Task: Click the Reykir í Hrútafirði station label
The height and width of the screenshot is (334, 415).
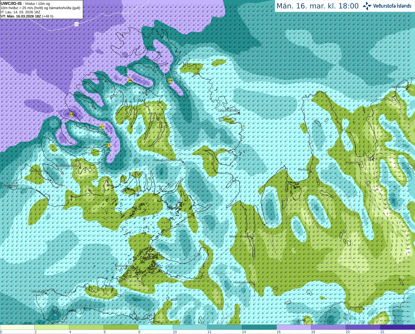Action: click(240, 236)
